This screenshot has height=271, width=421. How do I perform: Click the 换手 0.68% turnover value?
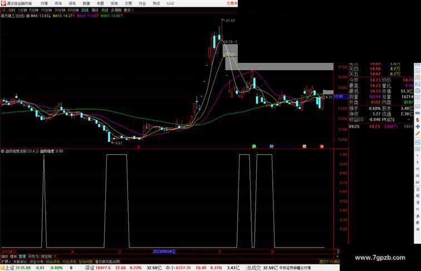point(375,109)
